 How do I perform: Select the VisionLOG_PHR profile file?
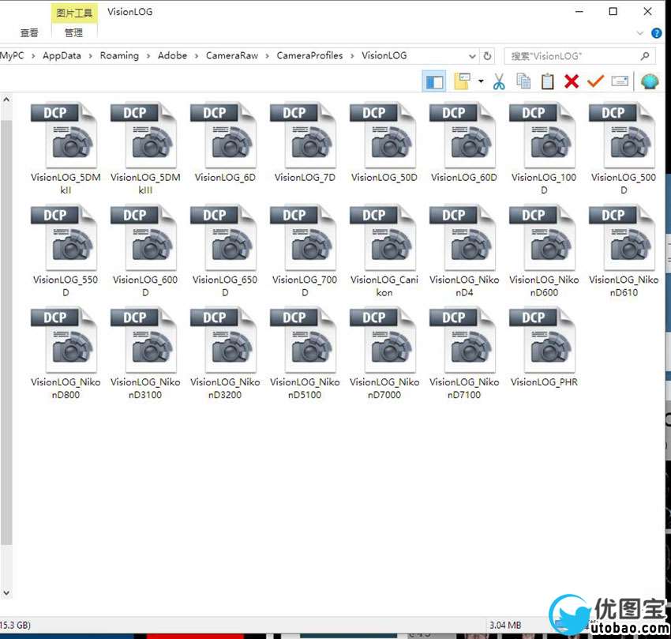tap(544, 348)
